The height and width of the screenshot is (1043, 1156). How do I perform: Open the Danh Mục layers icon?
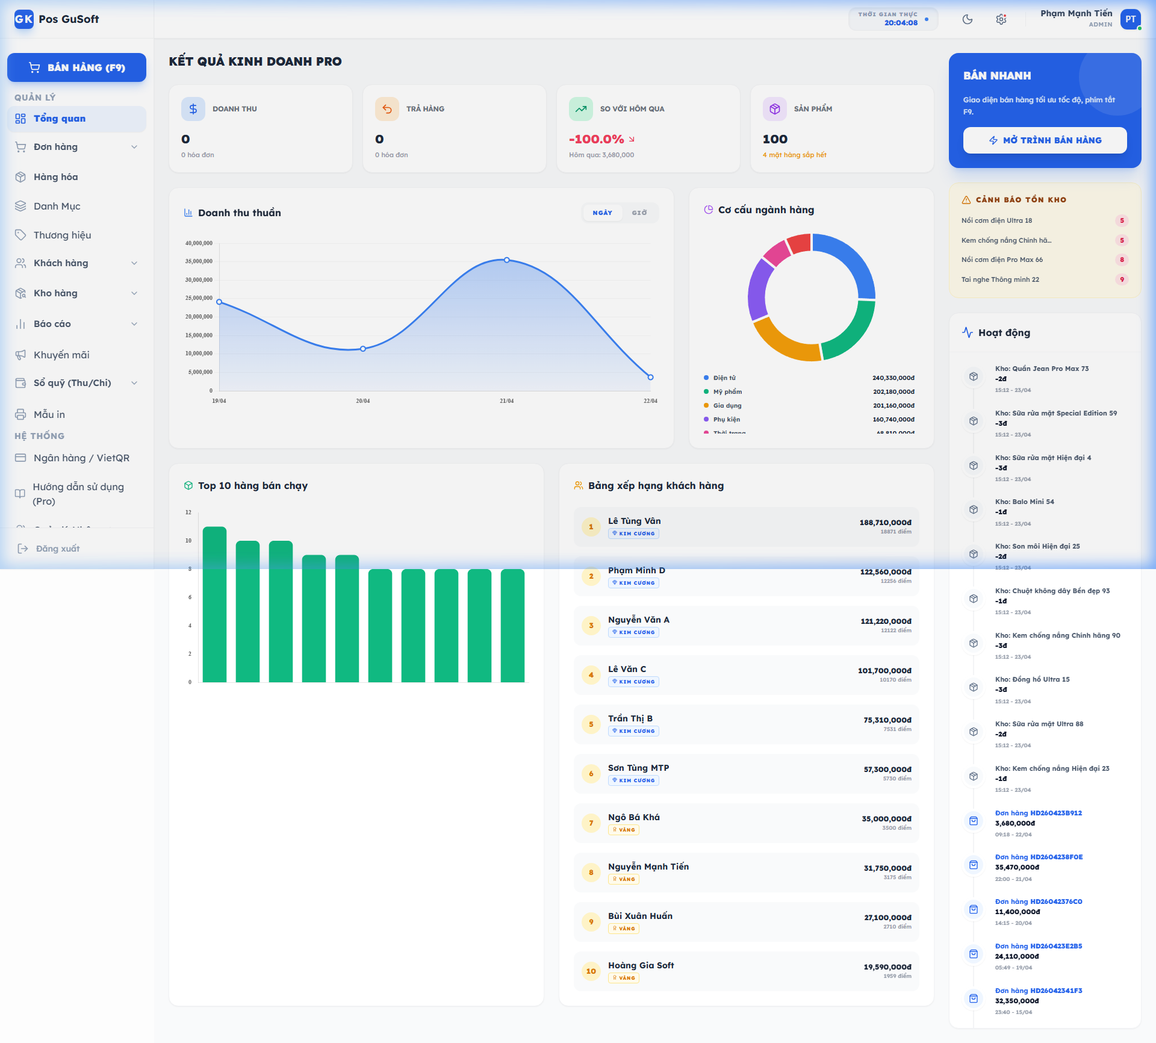click(20, 206)
